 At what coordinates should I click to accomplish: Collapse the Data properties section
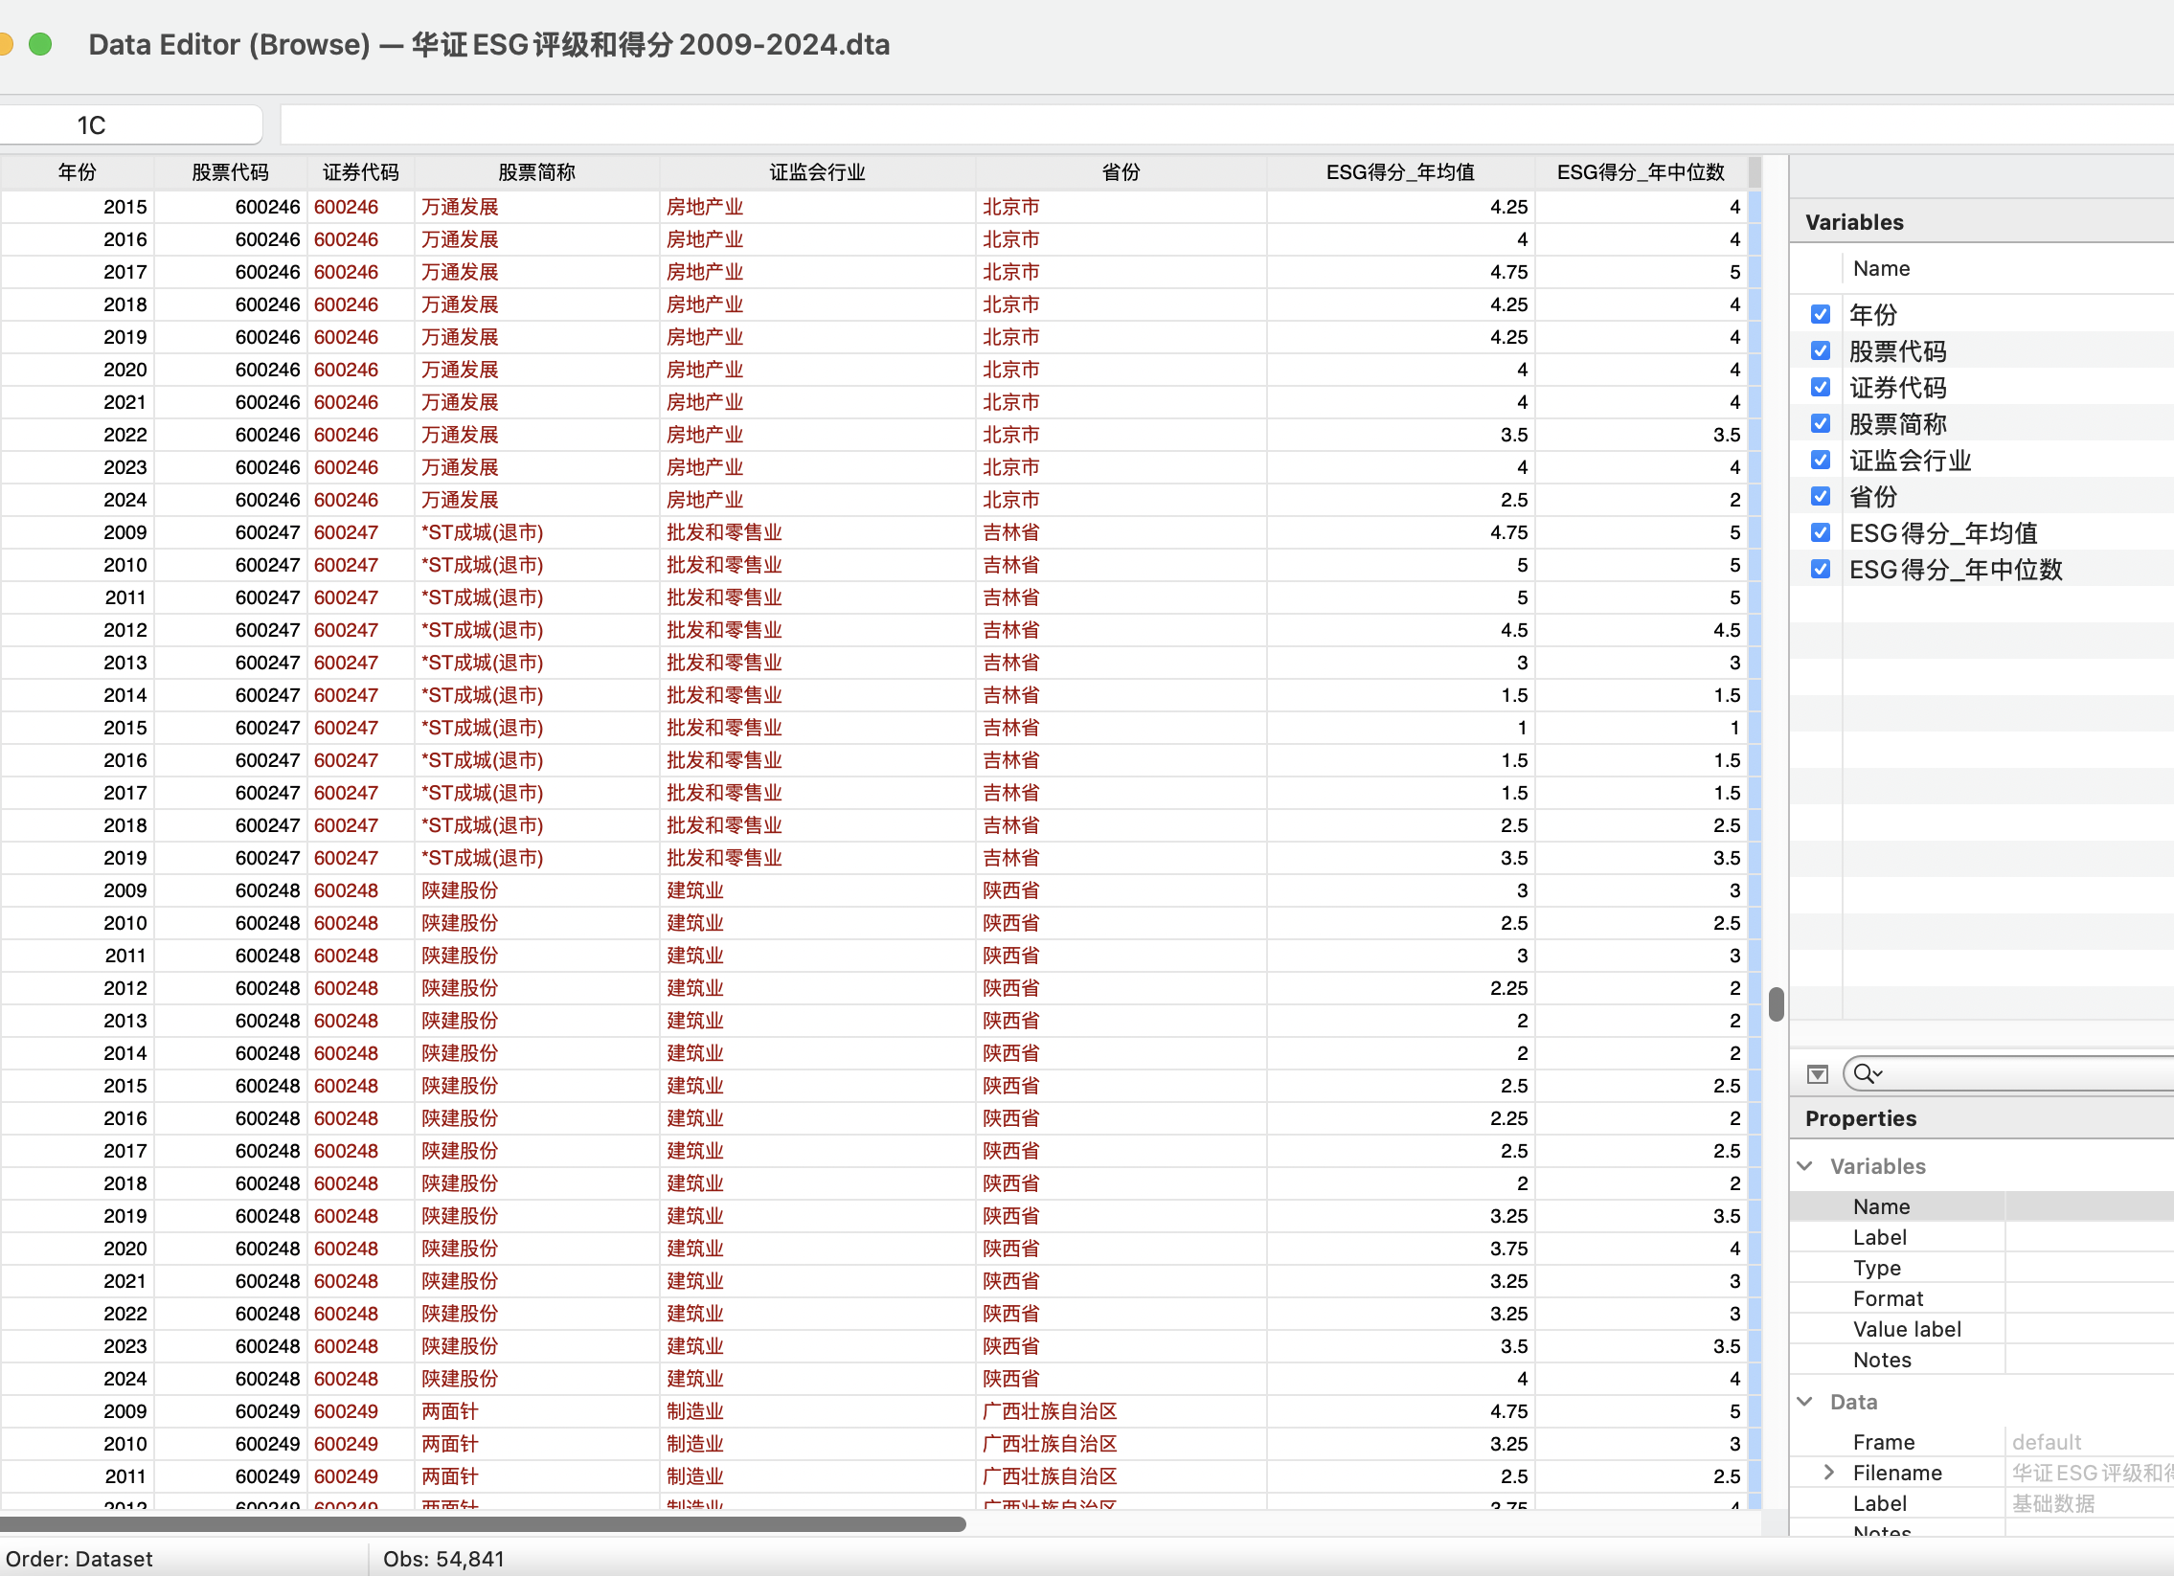point(1805,1402)
